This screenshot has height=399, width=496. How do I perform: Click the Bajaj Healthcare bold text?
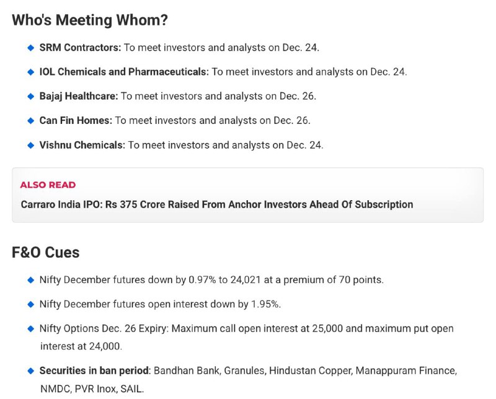(79, 97)
